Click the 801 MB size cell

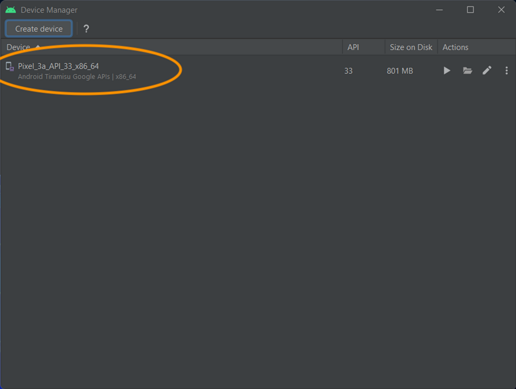[x=400, y=71]
